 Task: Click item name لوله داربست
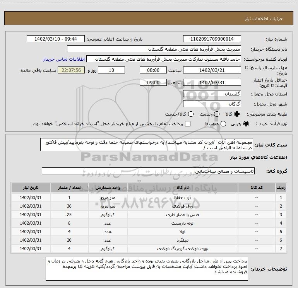click(x=182, y=223)
